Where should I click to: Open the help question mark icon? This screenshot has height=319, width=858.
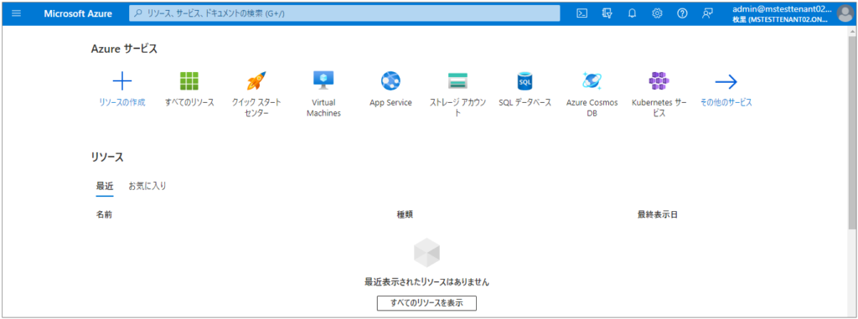(682, 13)
